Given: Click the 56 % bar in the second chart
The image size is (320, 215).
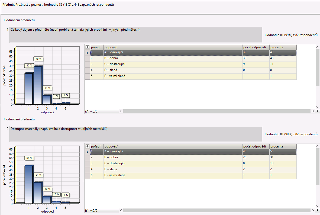Looking at the screenshot, I should [x=29, y=184].
